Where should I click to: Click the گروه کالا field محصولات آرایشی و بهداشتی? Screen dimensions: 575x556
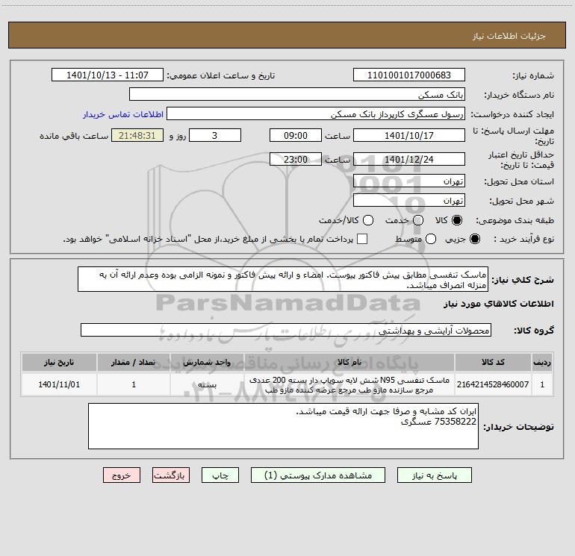point(286,330)
